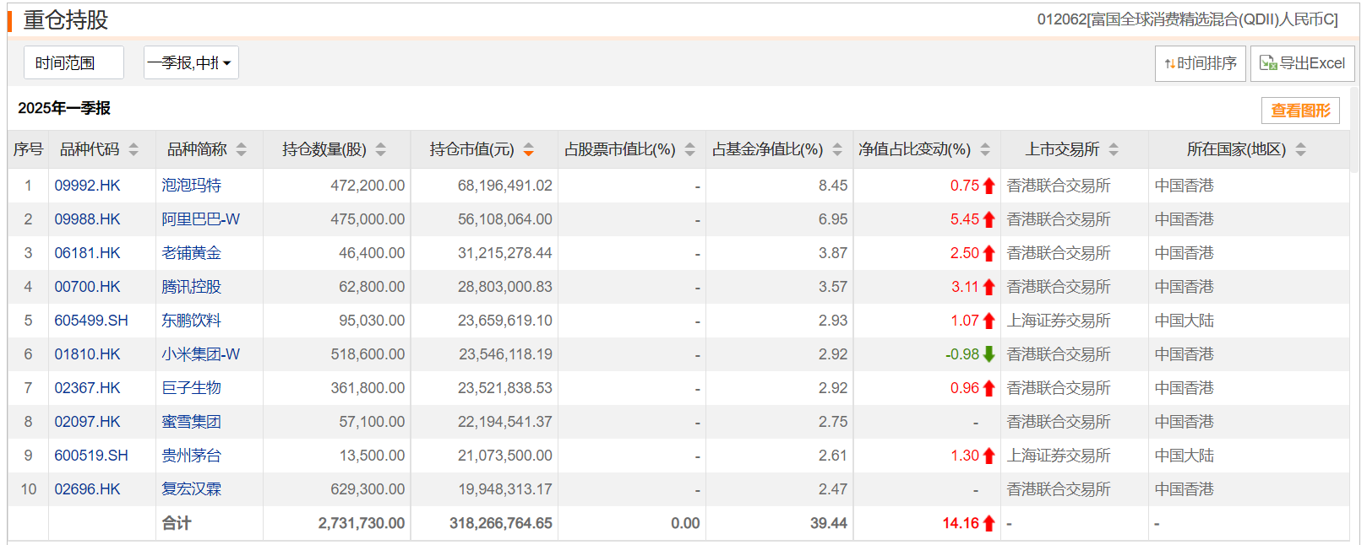1367x545 pixels.
Task: Select the 2025年一季报 section heading
Action: coord(64,108)
